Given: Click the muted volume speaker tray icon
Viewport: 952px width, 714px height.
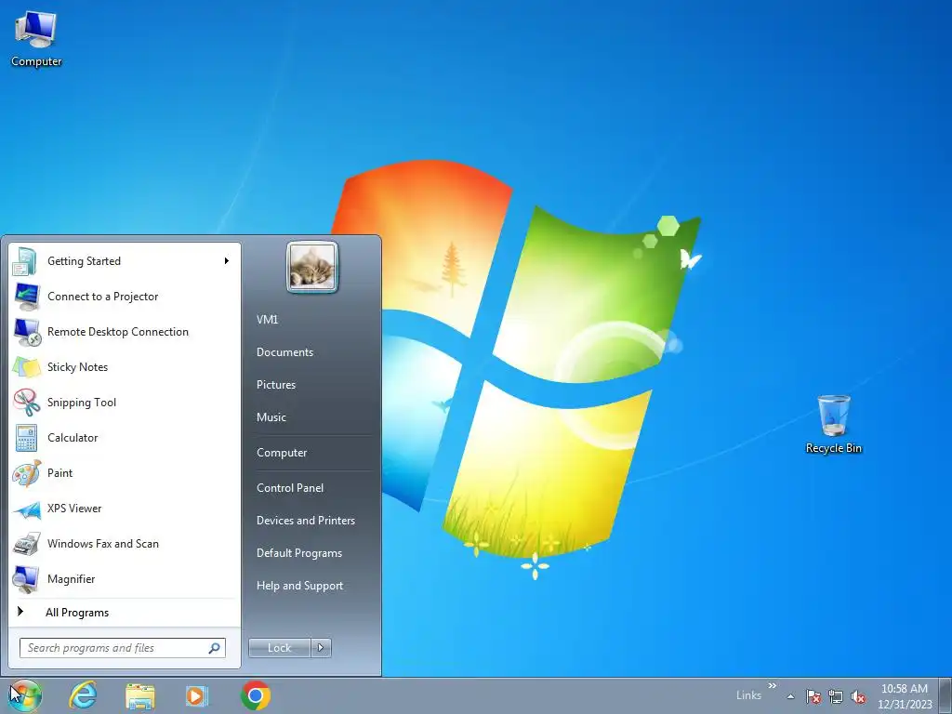Looking at the screenshot, I should 858,696.
